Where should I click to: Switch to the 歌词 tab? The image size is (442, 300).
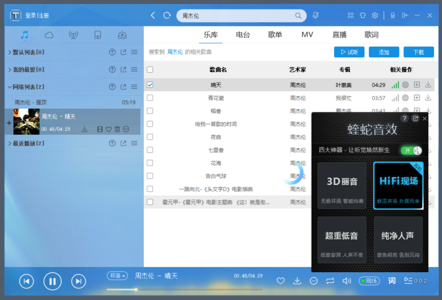coord(372,35)
